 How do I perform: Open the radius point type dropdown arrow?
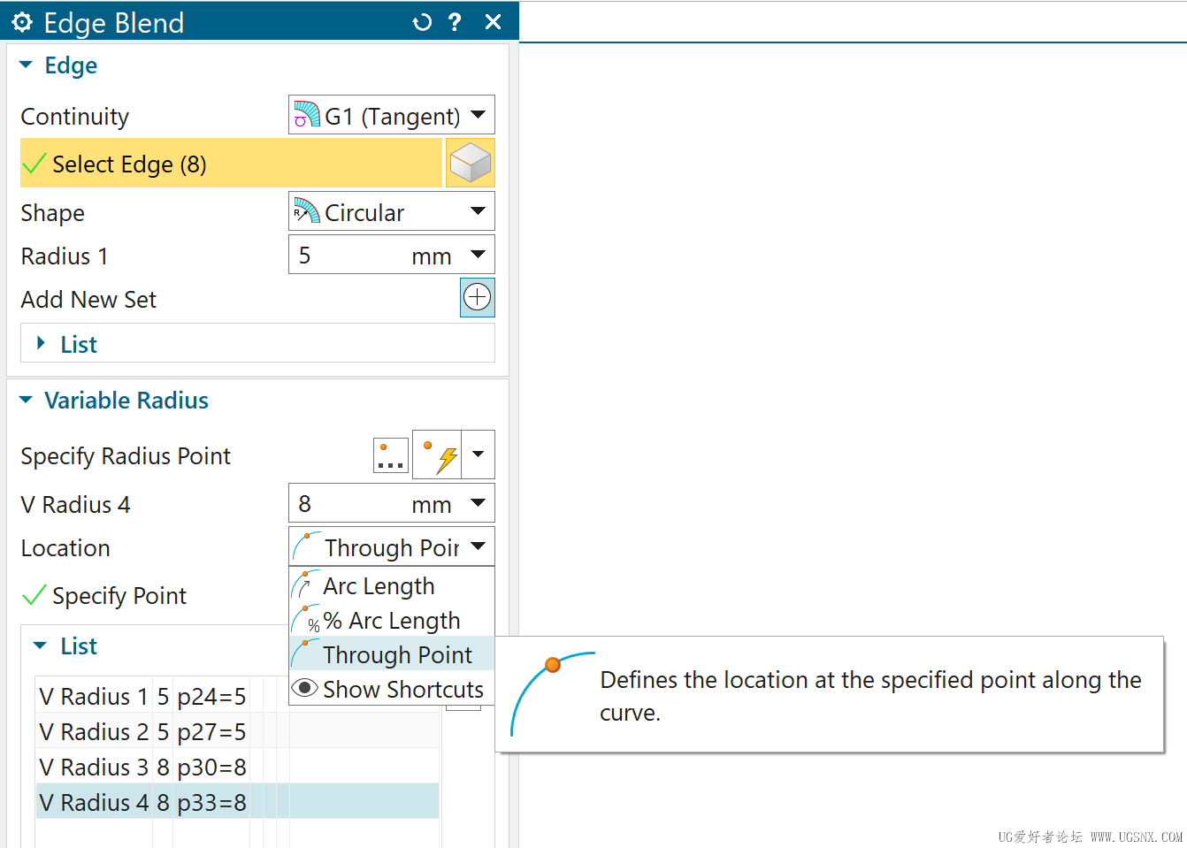tap(479, 455)
